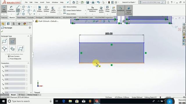Click the 500.00 dimension value

[x=109, y=34]
